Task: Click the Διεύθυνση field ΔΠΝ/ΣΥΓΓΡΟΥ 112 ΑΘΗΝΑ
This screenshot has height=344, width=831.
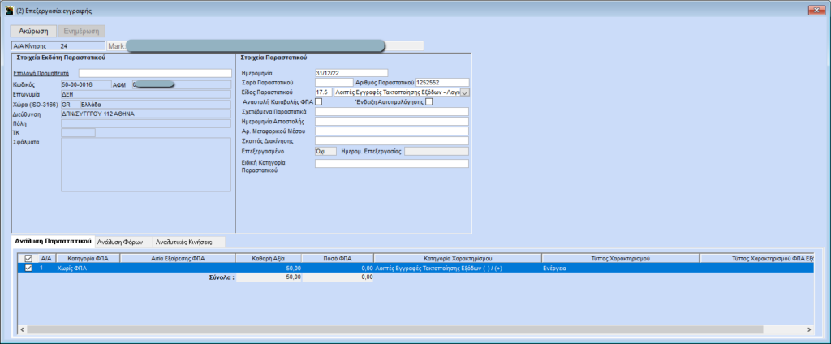Action: pyautogui.click(x=146, y=114)
